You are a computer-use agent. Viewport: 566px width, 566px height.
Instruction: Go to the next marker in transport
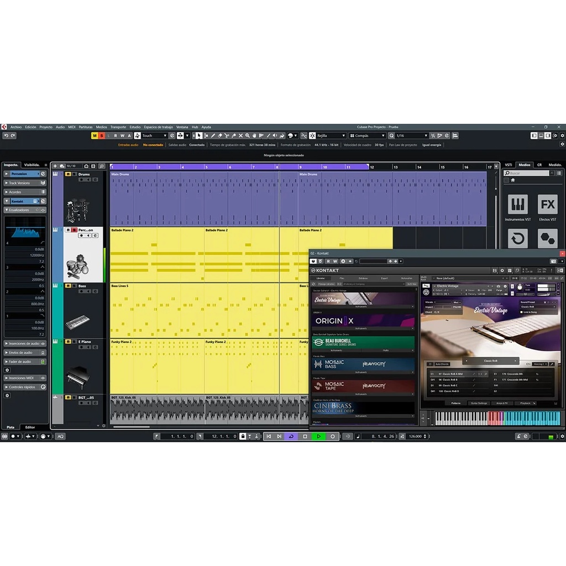pos(279,437)
